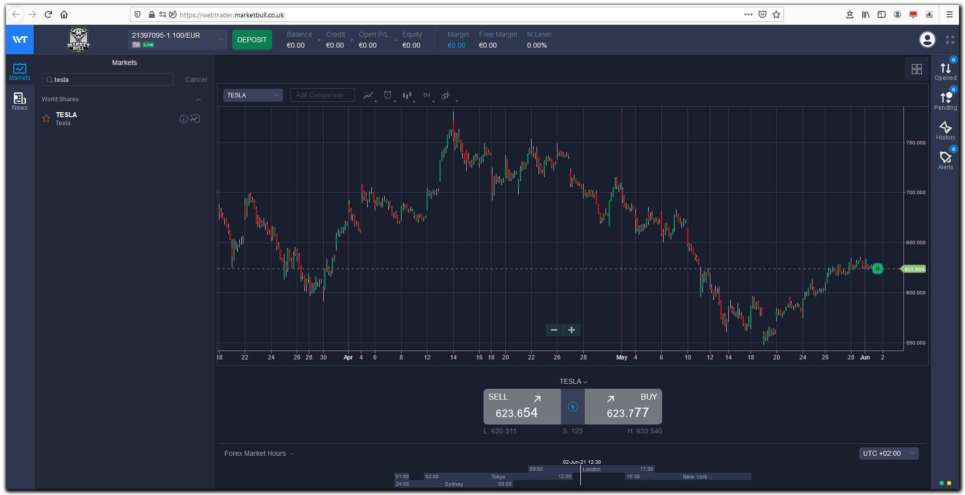Screen dimensions: 965x495
Task: Toggle one-click trading lightning icon
Action: pyautogui.click(x=572, y=407)
